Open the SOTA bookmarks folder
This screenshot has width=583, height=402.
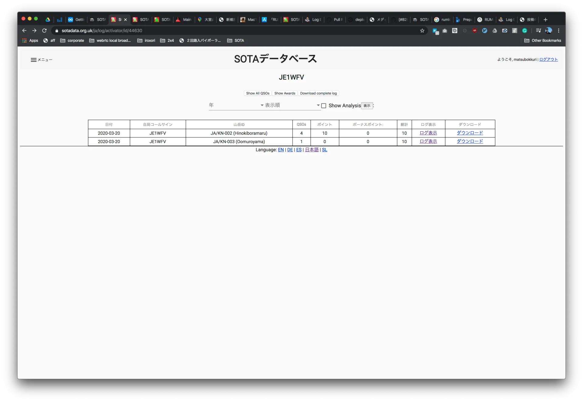[236, 40]
